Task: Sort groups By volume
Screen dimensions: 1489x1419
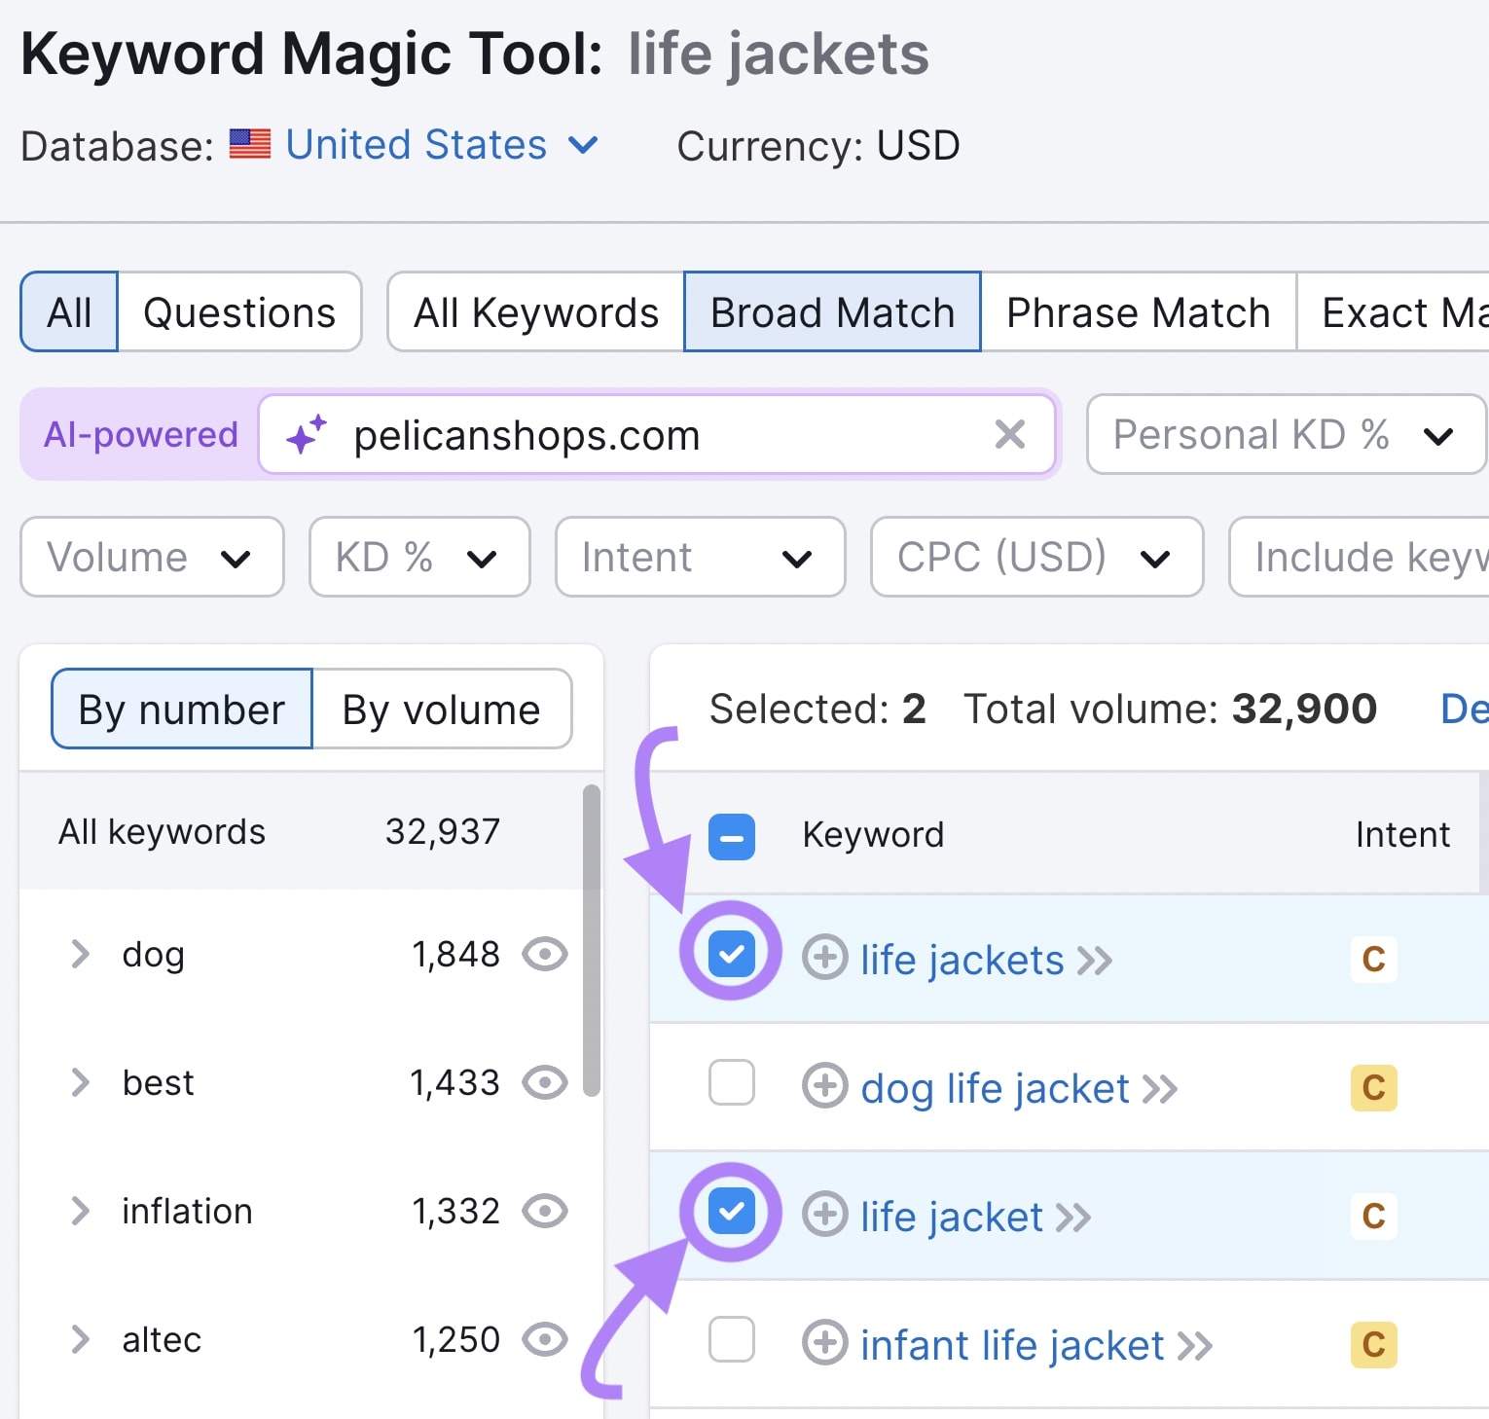Action: (x=442, y=709)
